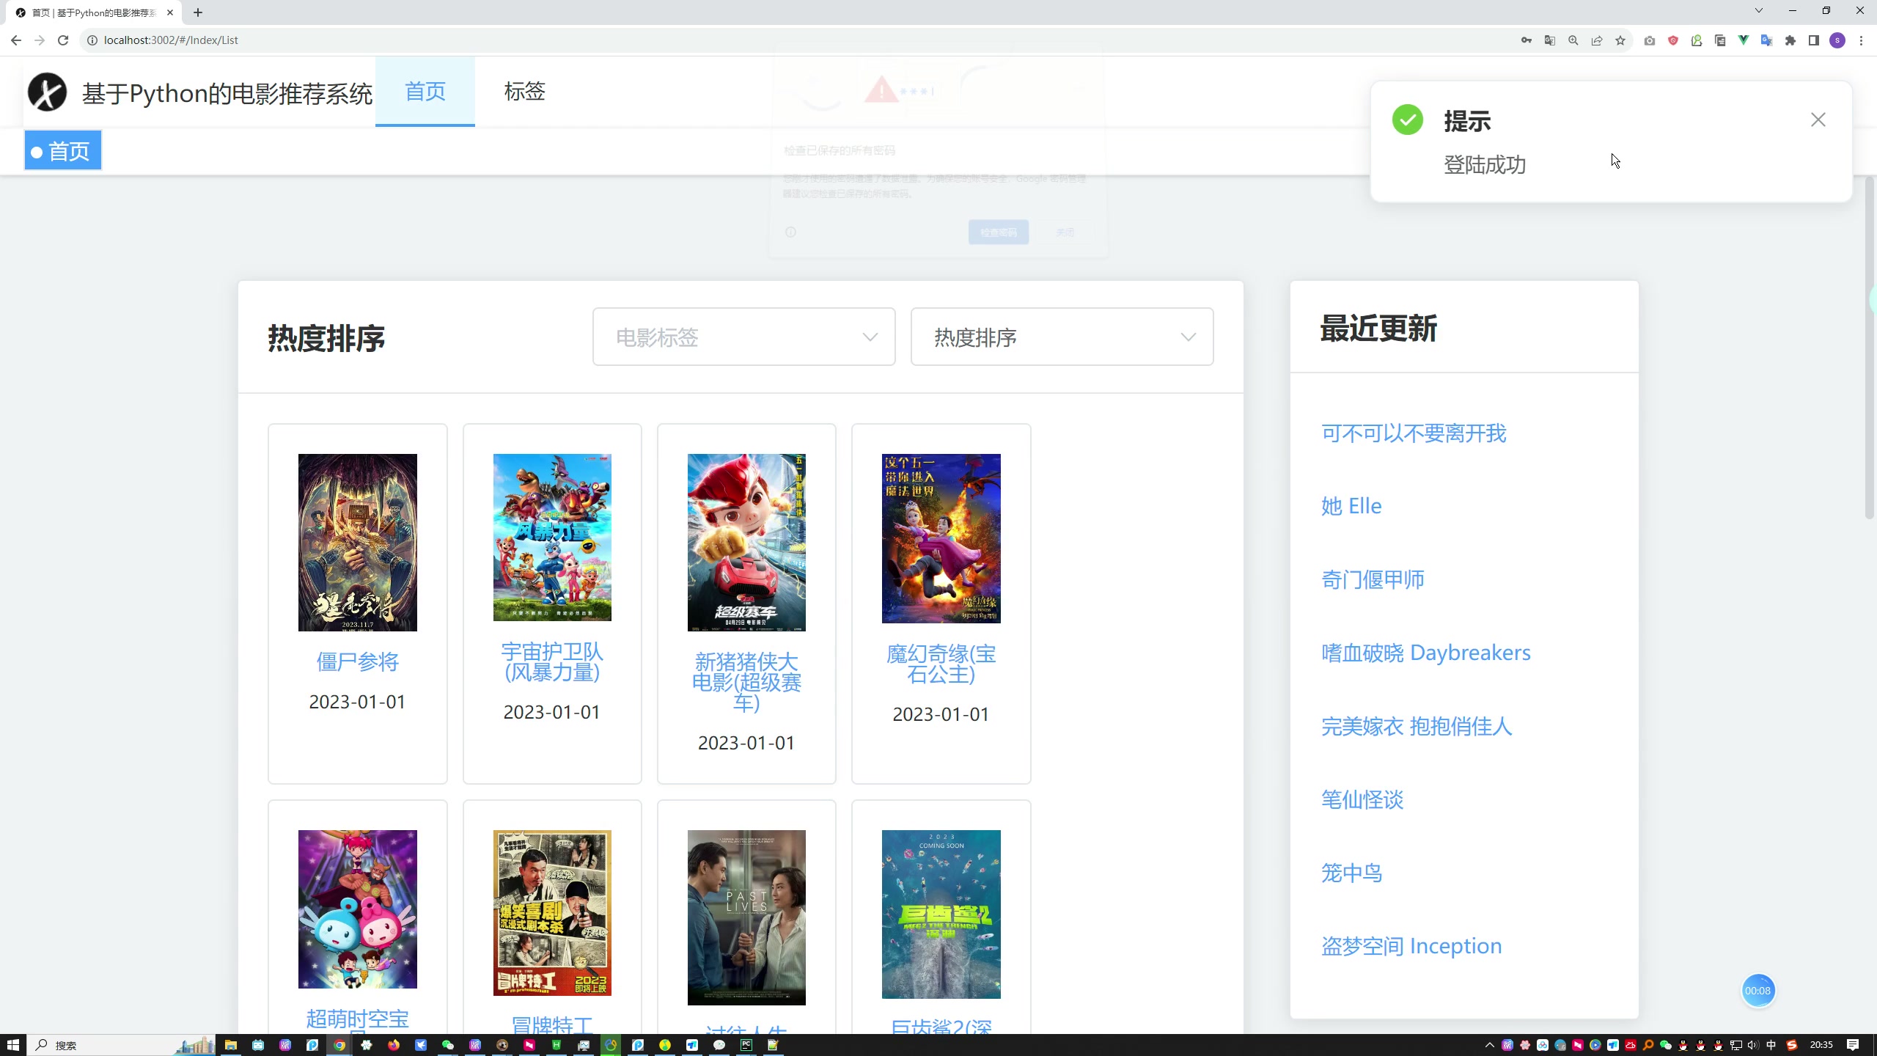Screen dimensions: 1877x1056
Task: Click the site logo icon
Action: click(x=47, y=92)
